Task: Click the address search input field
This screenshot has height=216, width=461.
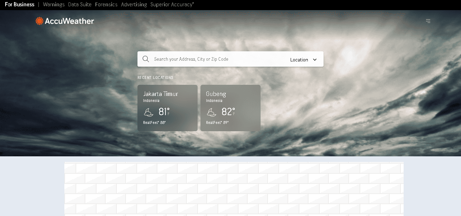Action: coord(210,59)
